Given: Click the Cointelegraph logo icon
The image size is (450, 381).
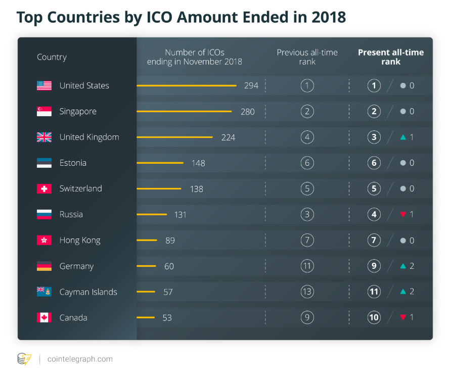Looking at the screenshot, I should click(x=24, y=359).
